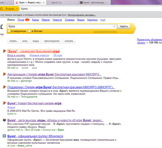Click bumz_online breadcrumb link
This screenshot has height=148, width=162.
pyautogui.click(x=25, y=146)
